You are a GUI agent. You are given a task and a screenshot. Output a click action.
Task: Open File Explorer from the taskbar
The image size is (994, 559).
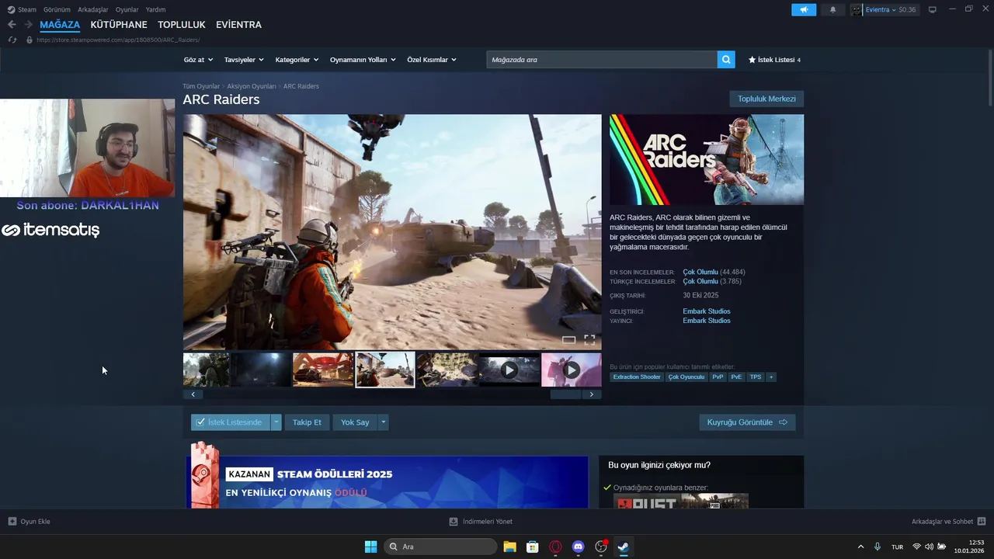pyautogui.click(x=509, y=547)
